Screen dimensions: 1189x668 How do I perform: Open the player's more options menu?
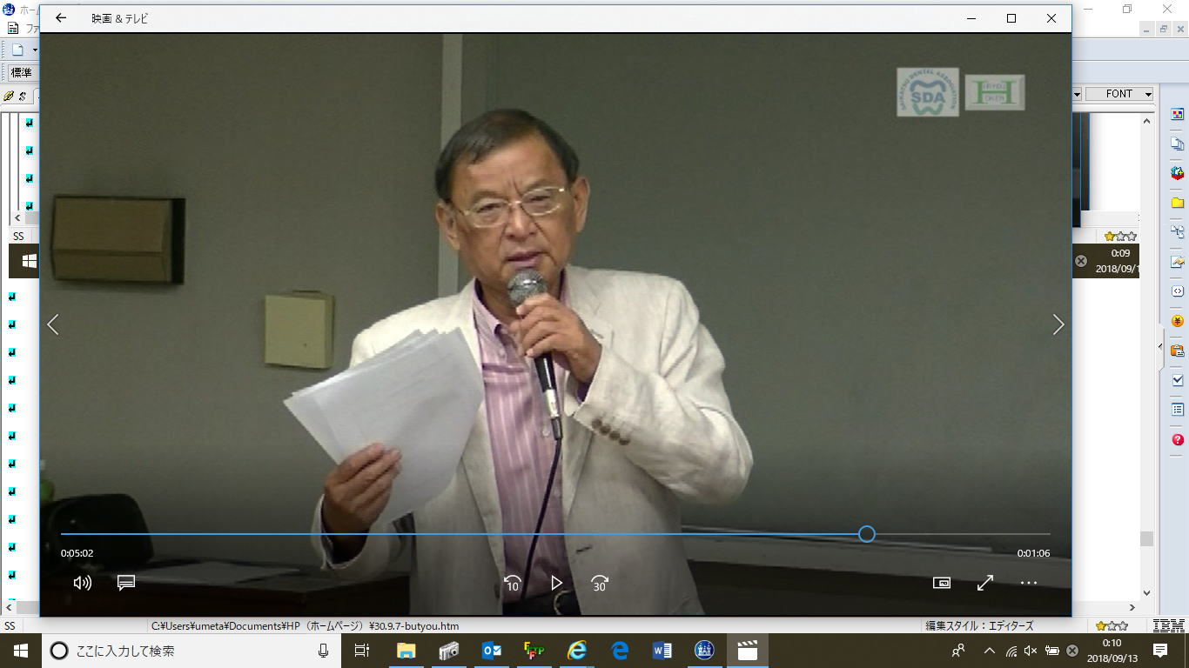coord(1029,583)
